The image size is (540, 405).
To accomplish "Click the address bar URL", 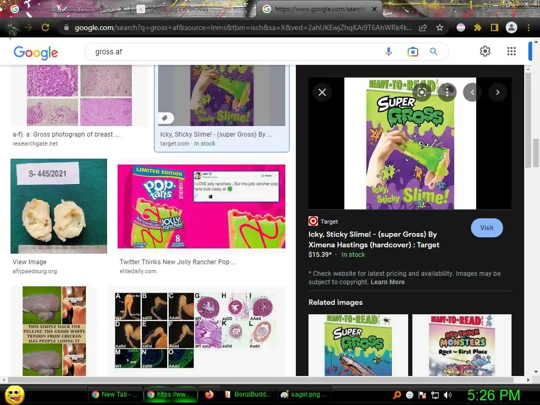I will (243, 27).
